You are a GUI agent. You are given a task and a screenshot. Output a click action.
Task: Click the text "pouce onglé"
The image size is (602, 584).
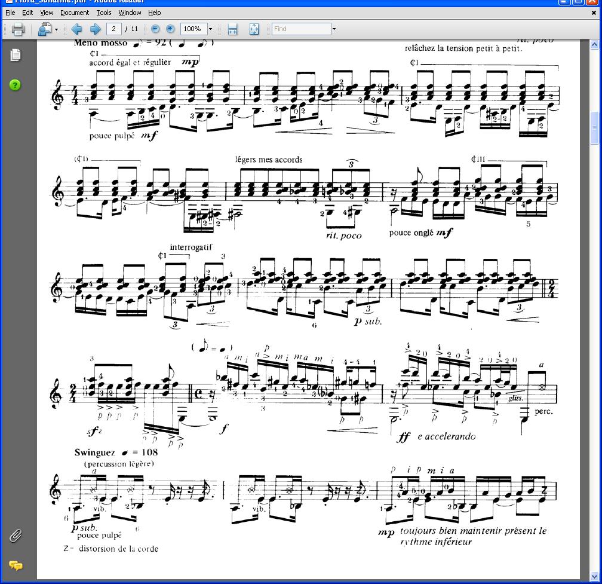coord(411,233)
